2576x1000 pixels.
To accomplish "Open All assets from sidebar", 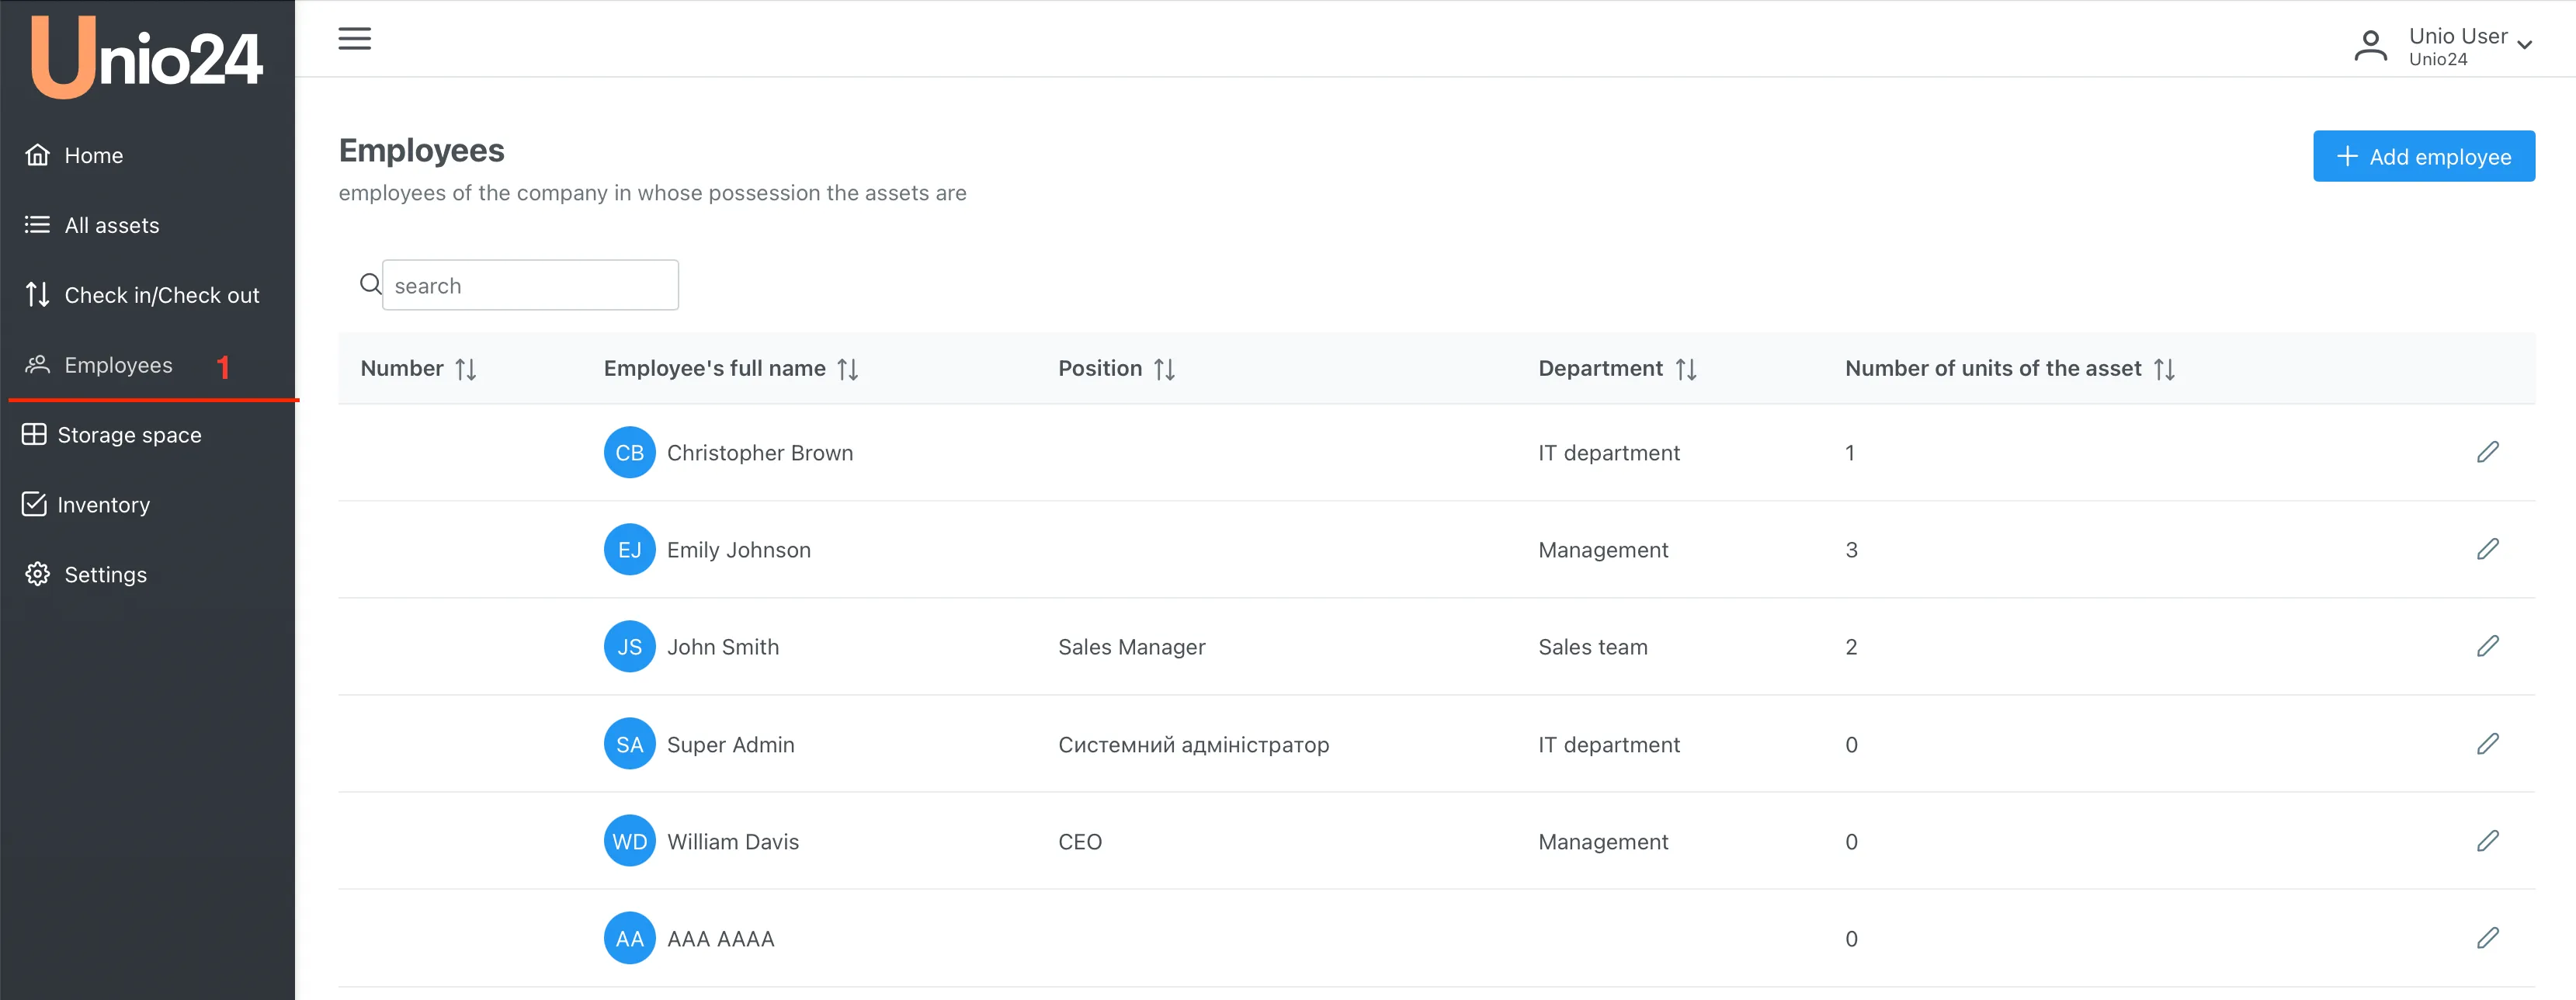I will pyautogui.click(x=111, y=225).
